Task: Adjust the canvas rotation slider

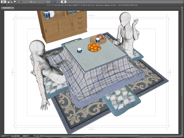Action: coord(32,136)
